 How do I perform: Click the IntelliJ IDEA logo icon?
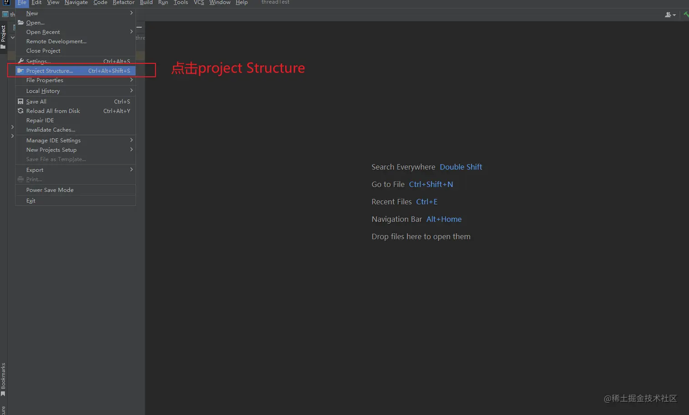click(6, 2)
